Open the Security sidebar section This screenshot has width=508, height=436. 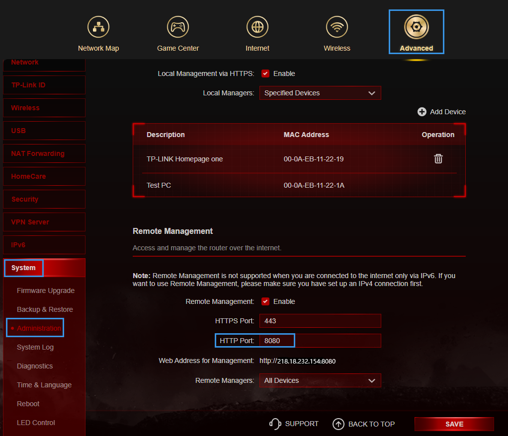point(44,199)
